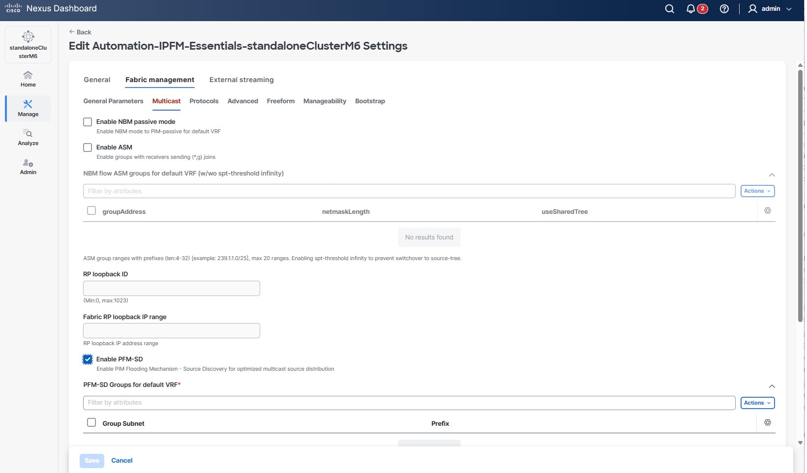Collapse NBM flow ASM groups section

point(772,175)
